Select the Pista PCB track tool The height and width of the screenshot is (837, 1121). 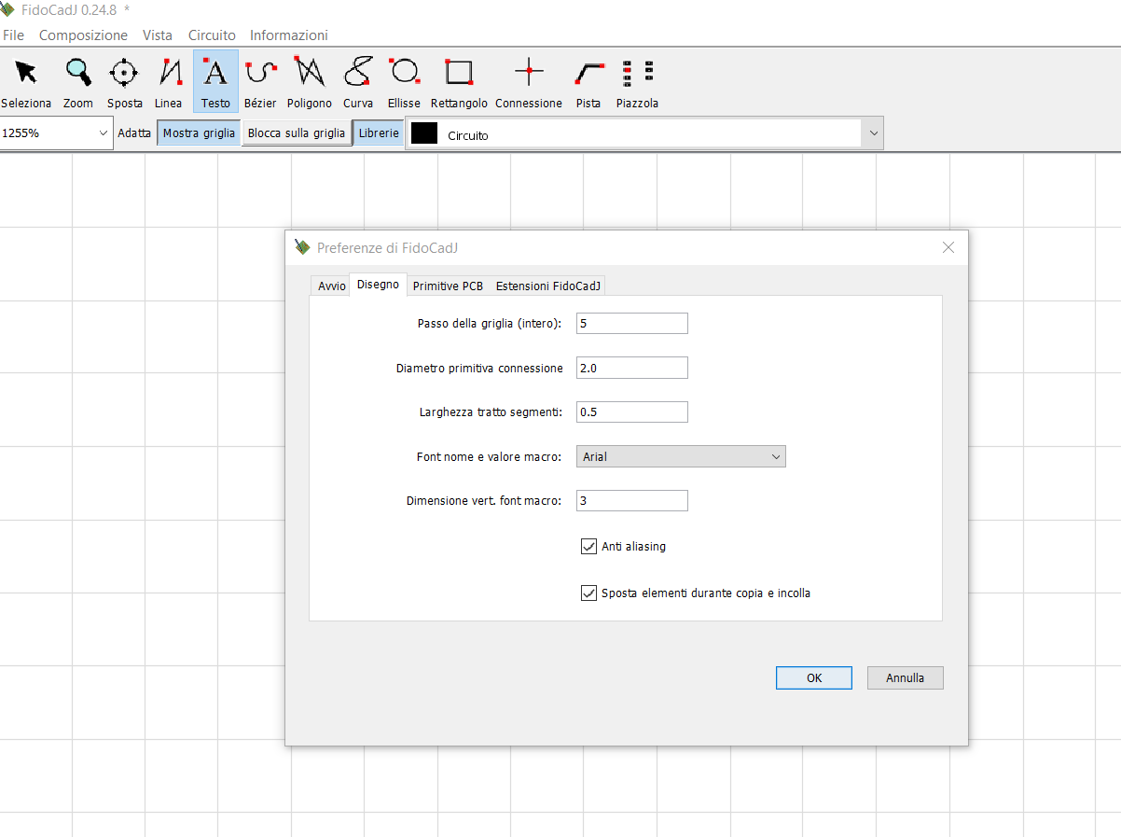(x=588, y=80)
